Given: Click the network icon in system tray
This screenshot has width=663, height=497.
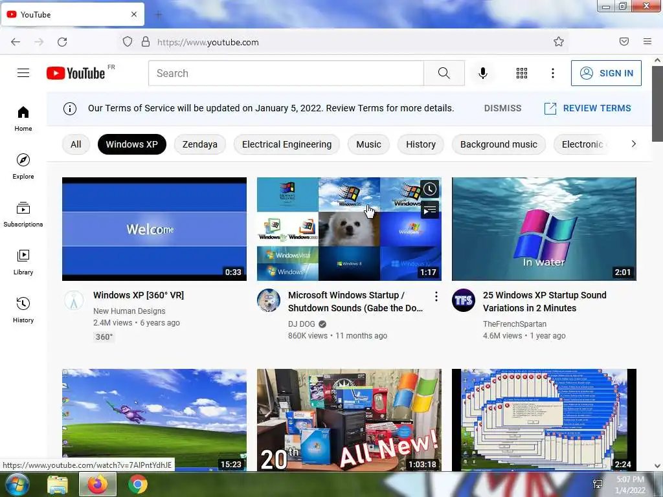Looking at the screenshot, I should (598, 484).
